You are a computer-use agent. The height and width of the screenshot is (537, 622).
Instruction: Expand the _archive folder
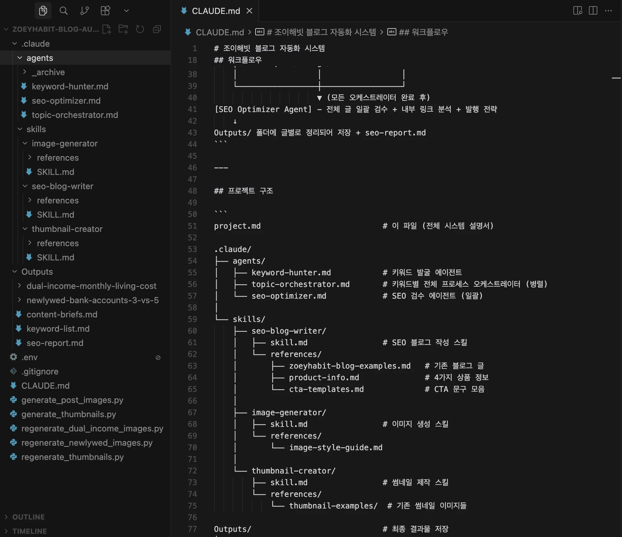tap(48, 72)
